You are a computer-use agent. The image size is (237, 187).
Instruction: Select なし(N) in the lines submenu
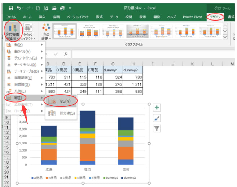coord(66,101)
